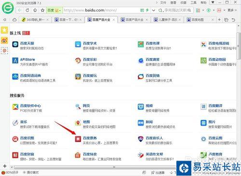The image size is (241, 176).
Task: Open the 百度爱玩 link
Action: point(90,75)
